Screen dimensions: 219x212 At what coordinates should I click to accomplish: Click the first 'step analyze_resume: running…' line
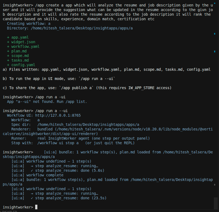55,166
